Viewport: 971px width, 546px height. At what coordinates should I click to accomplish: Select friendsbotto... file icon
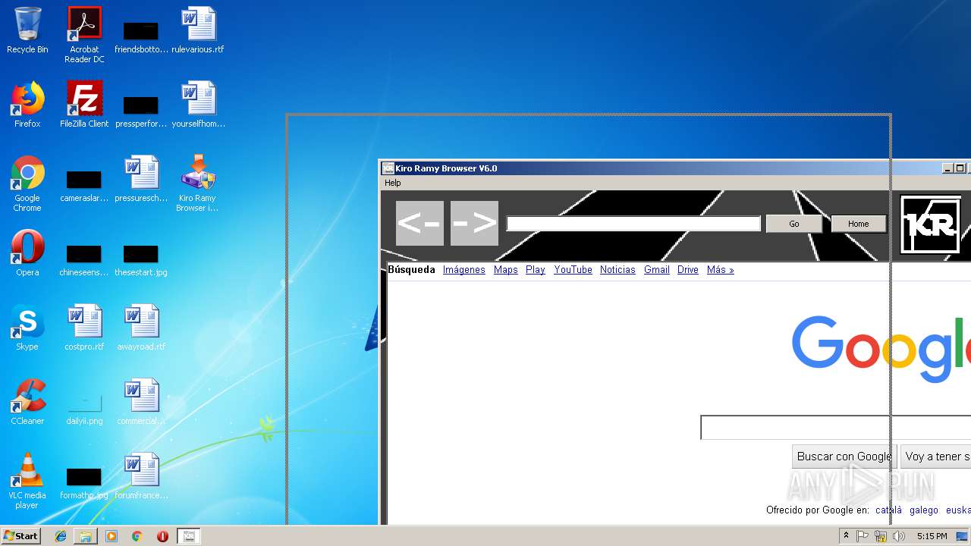141,36
